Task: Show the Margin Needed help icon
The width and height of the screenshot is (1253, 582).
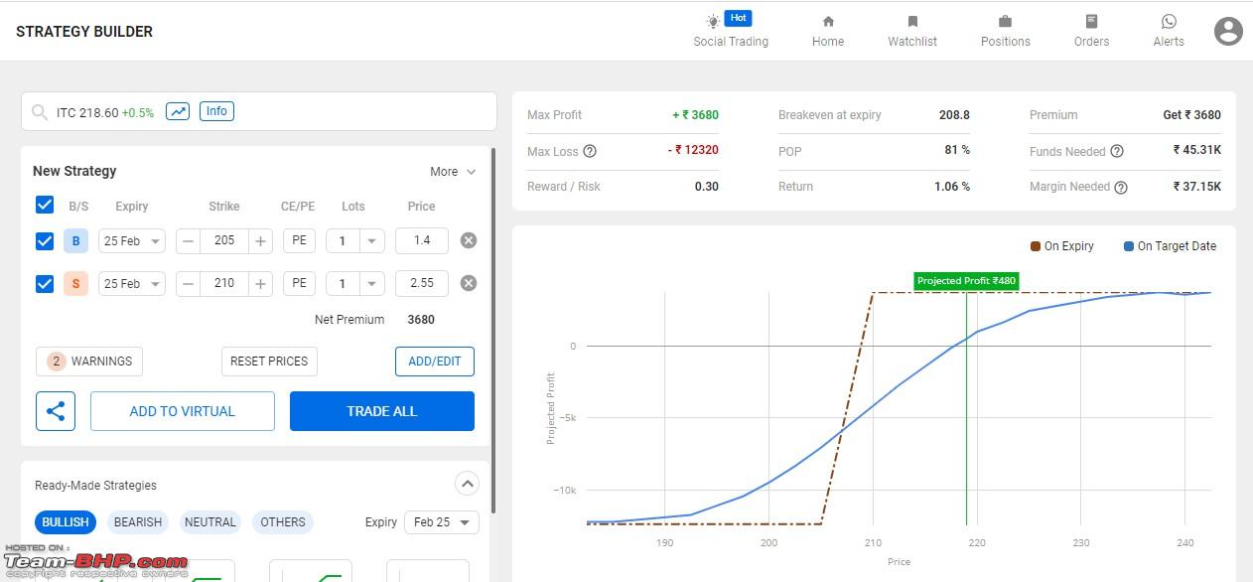Action: 1121,187
